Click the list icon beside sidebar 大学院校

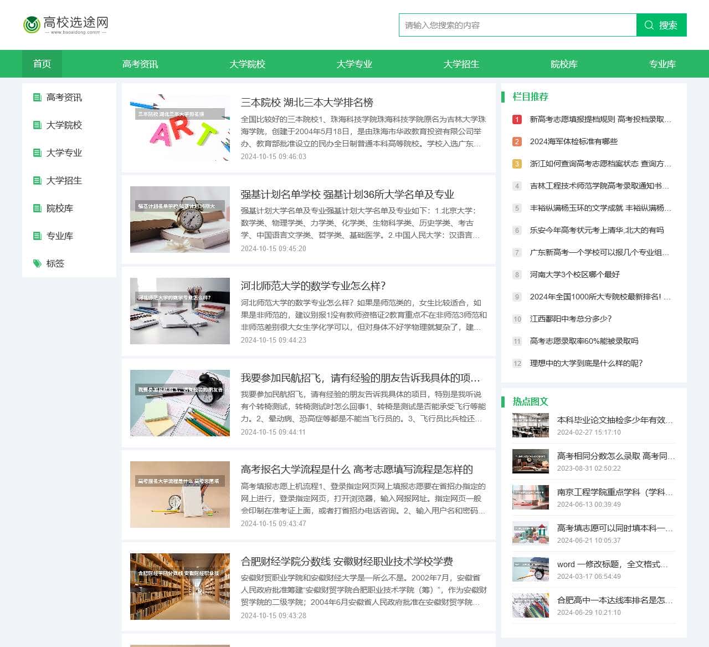37,125
